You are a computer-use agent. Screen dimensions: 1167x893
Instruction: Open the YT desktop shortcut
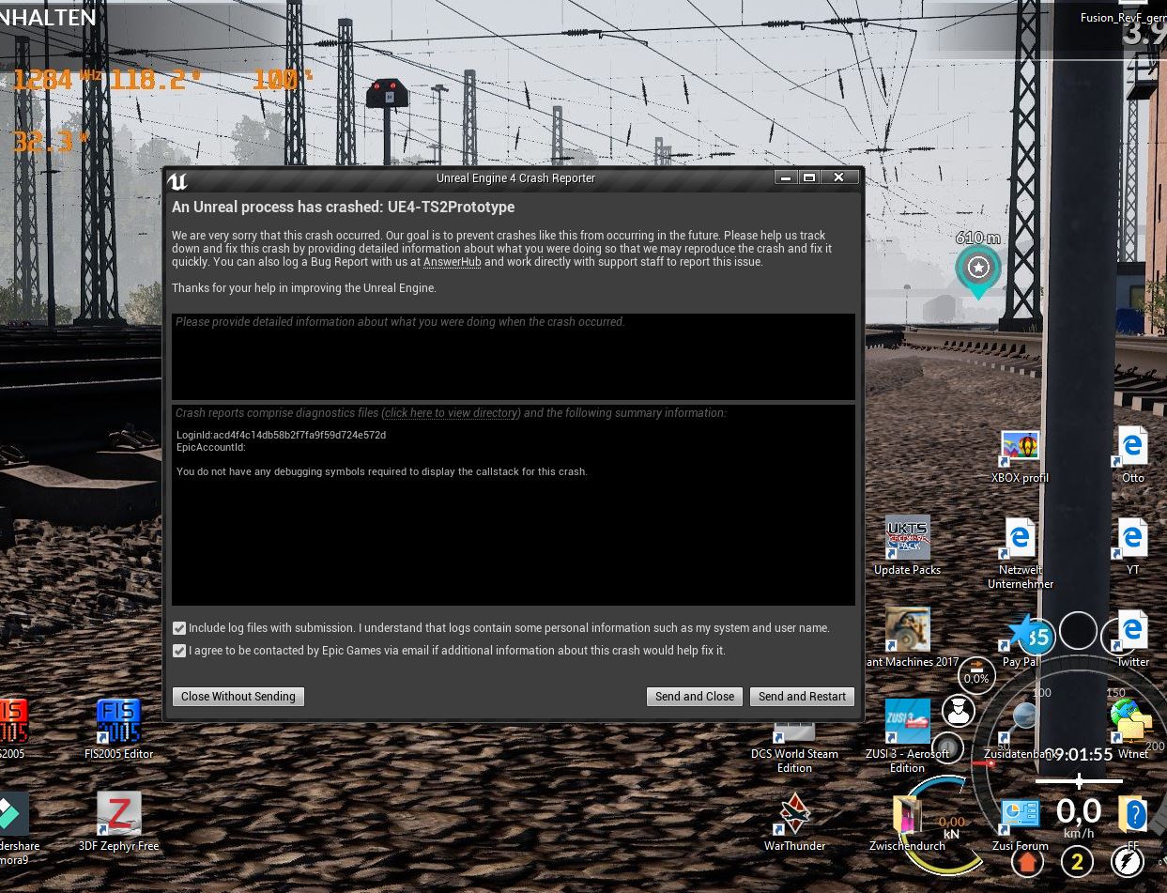point(1133,547)
